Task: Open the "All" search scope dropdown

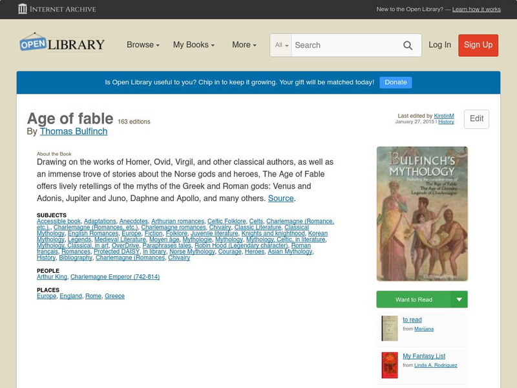Action: [280, 45]
